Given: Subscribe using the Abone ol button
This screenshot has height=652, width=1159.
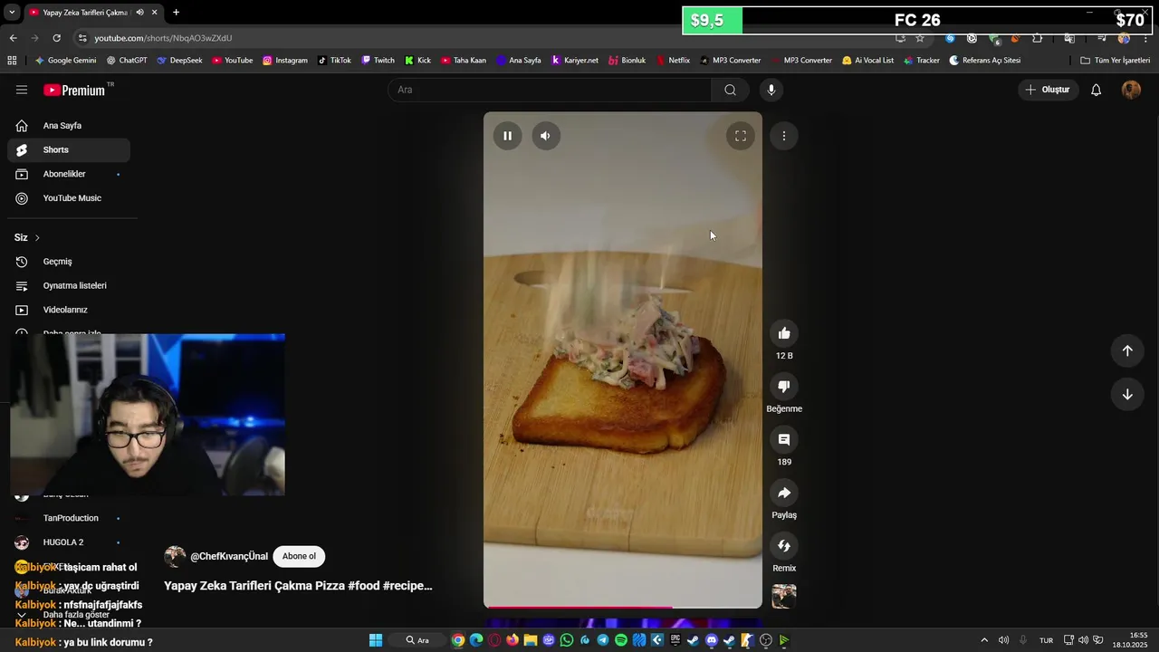Looking at the screenshot, I should click(x=299, y=556).
